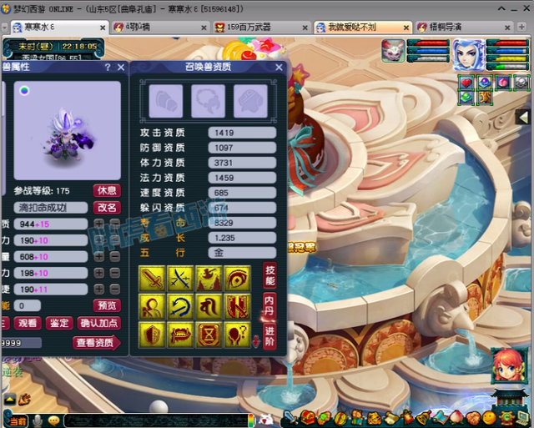
Task: Click the two-person team icon in bottom bar
Action: [x=357, y=419]
